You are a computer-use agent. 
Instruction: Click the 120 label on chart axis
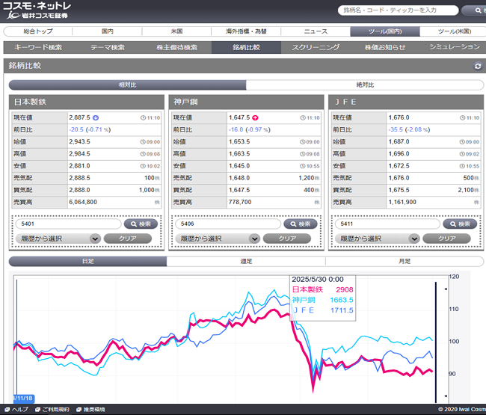click(x=454, y=277)
